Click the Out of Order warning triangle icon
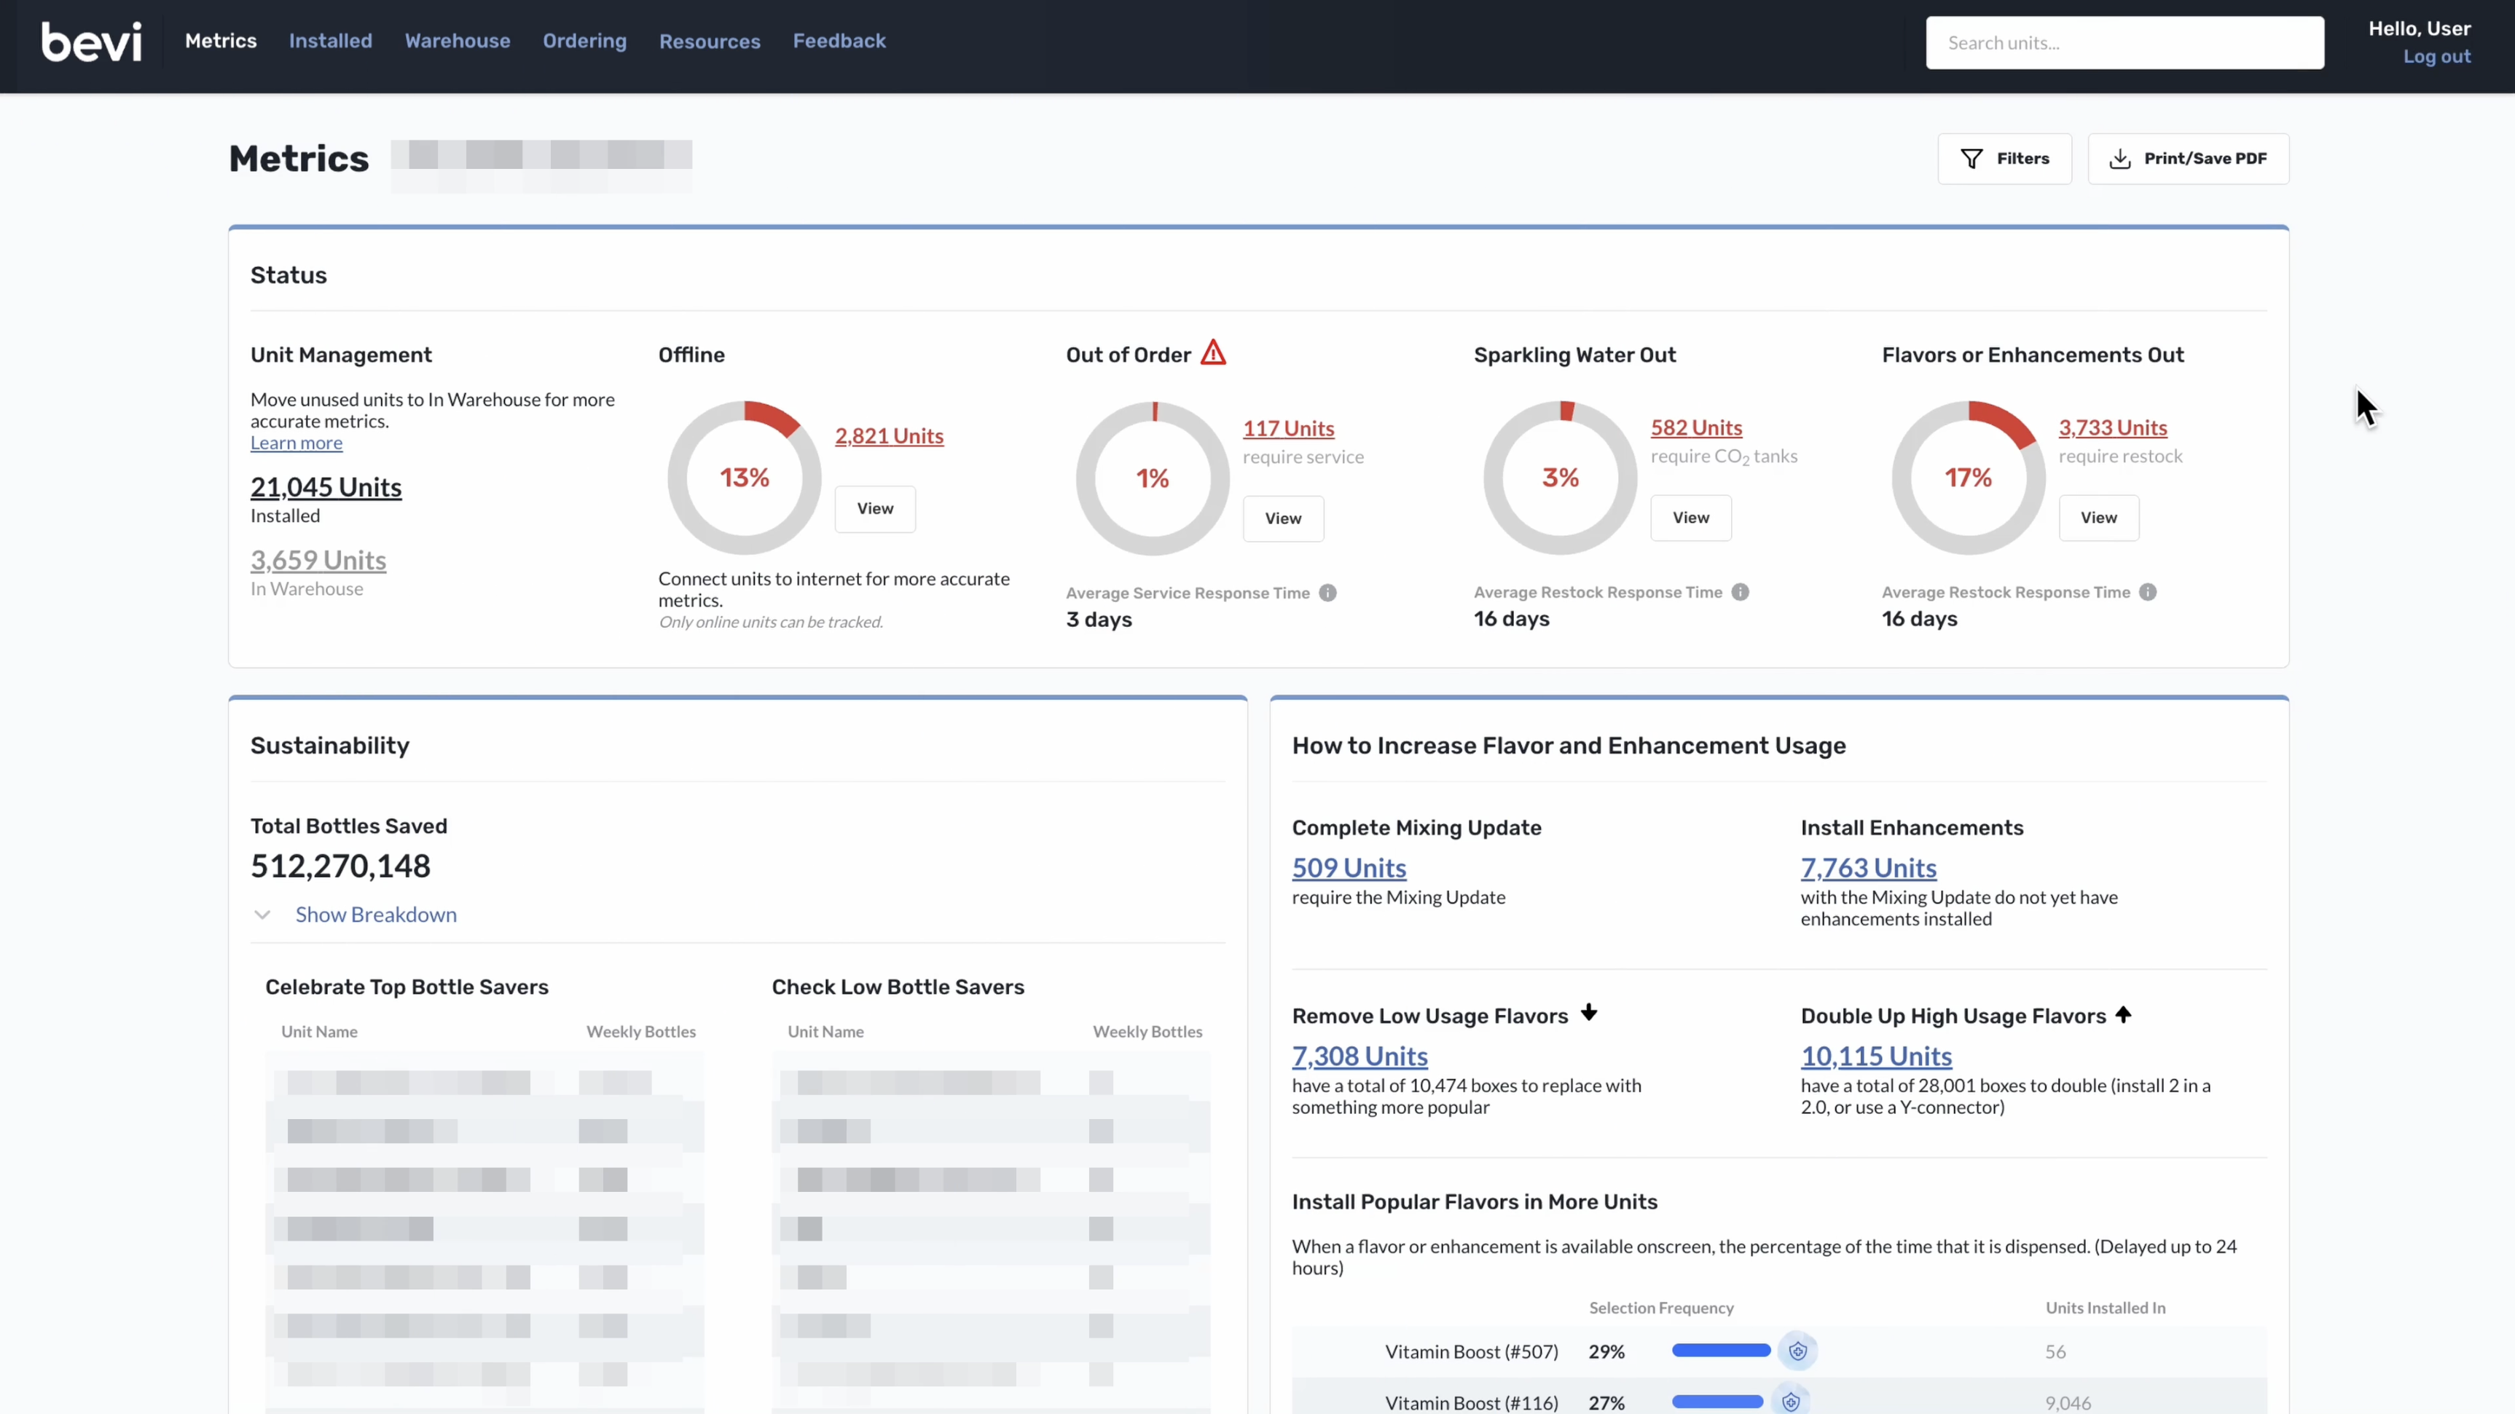2515x1414 pixels. tap(1212, 352)
